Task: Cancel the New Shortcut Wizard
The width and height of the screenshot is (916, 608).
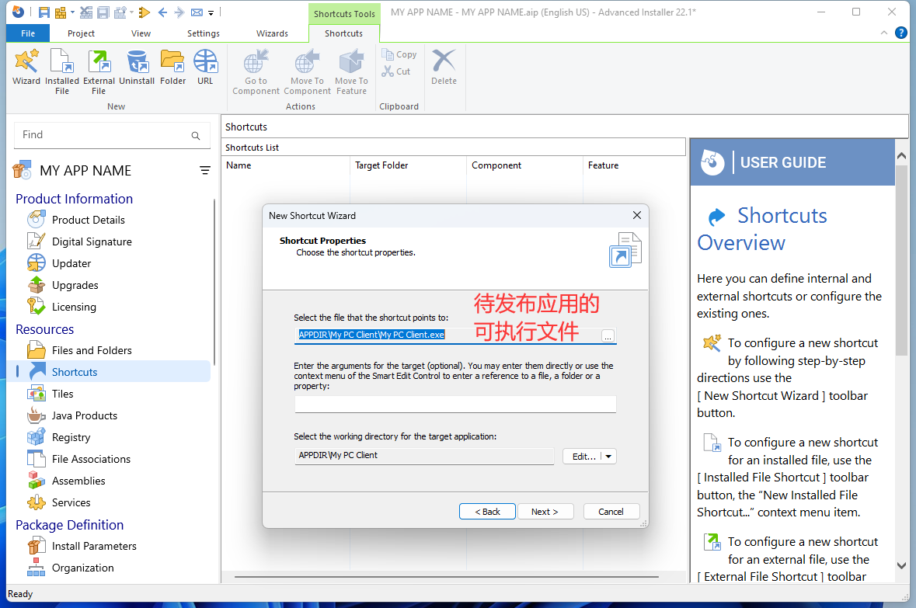Action: tap(611, 512)
